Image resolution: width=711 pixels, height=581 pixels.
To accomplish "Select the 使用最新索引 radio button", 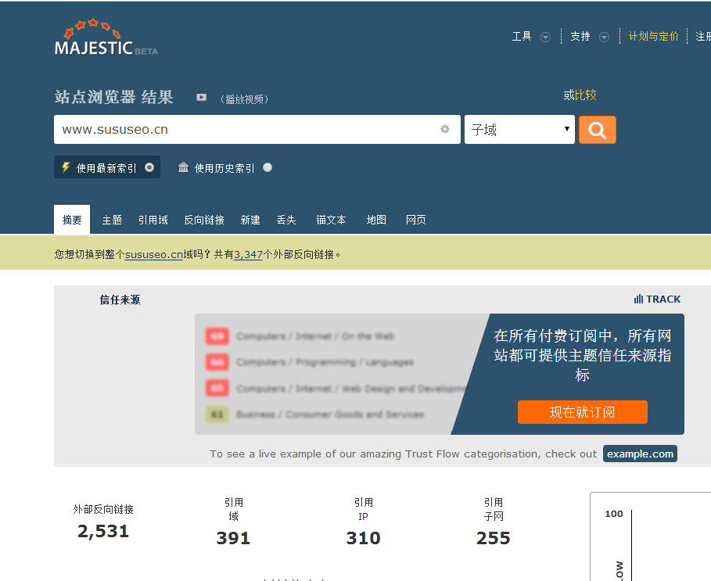I will coord(149,167).
